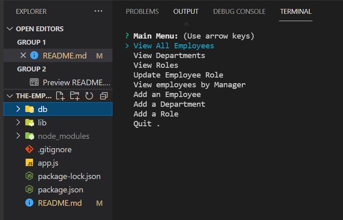Image resolution: width=343 pixels, height=220 pixels.
Task: Click 'Update Employee Role' terminal line
Action: click(x=178, y=75)
